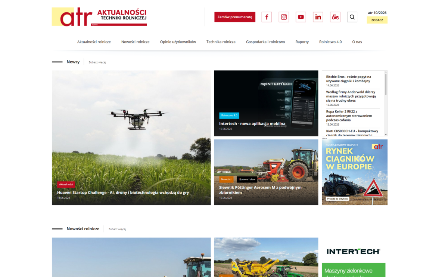This screenshot has height=277, width=448.
Task: Open the Kioti CK5030CH-EU news item
Action: tap(352, 133)
